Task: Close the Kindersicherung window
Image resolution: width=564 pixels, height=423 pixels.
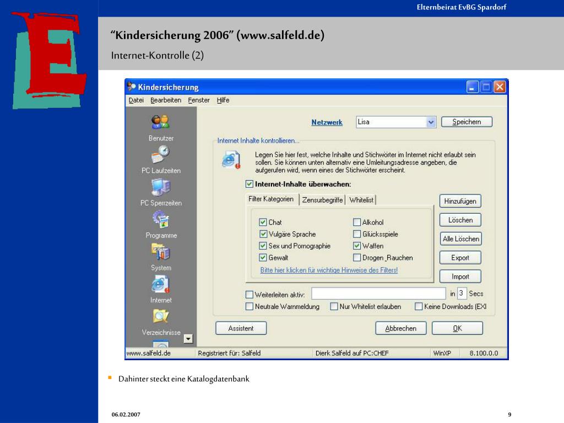Action: coord(500,86)
